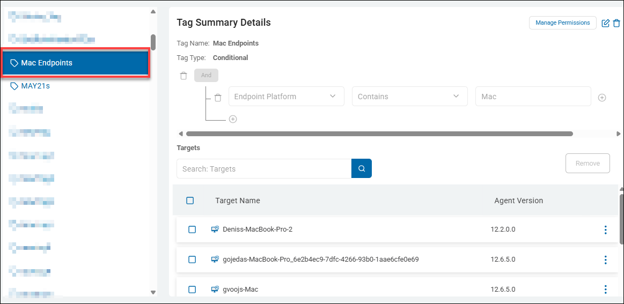This screenshot has height=304, width=624.
Task: Open actions menu for Deniss-MacBook-Pro-2
Action: click(x=605, y=229)
